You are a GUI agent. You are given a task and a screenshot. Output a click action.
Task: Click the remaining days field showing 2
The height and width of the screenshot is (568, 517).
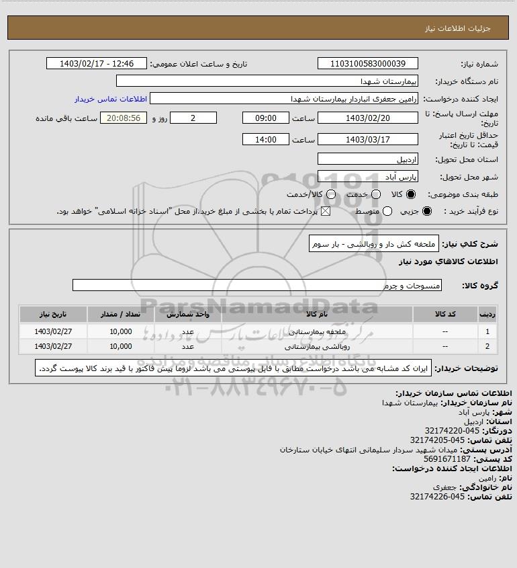[x=193, y=118]
